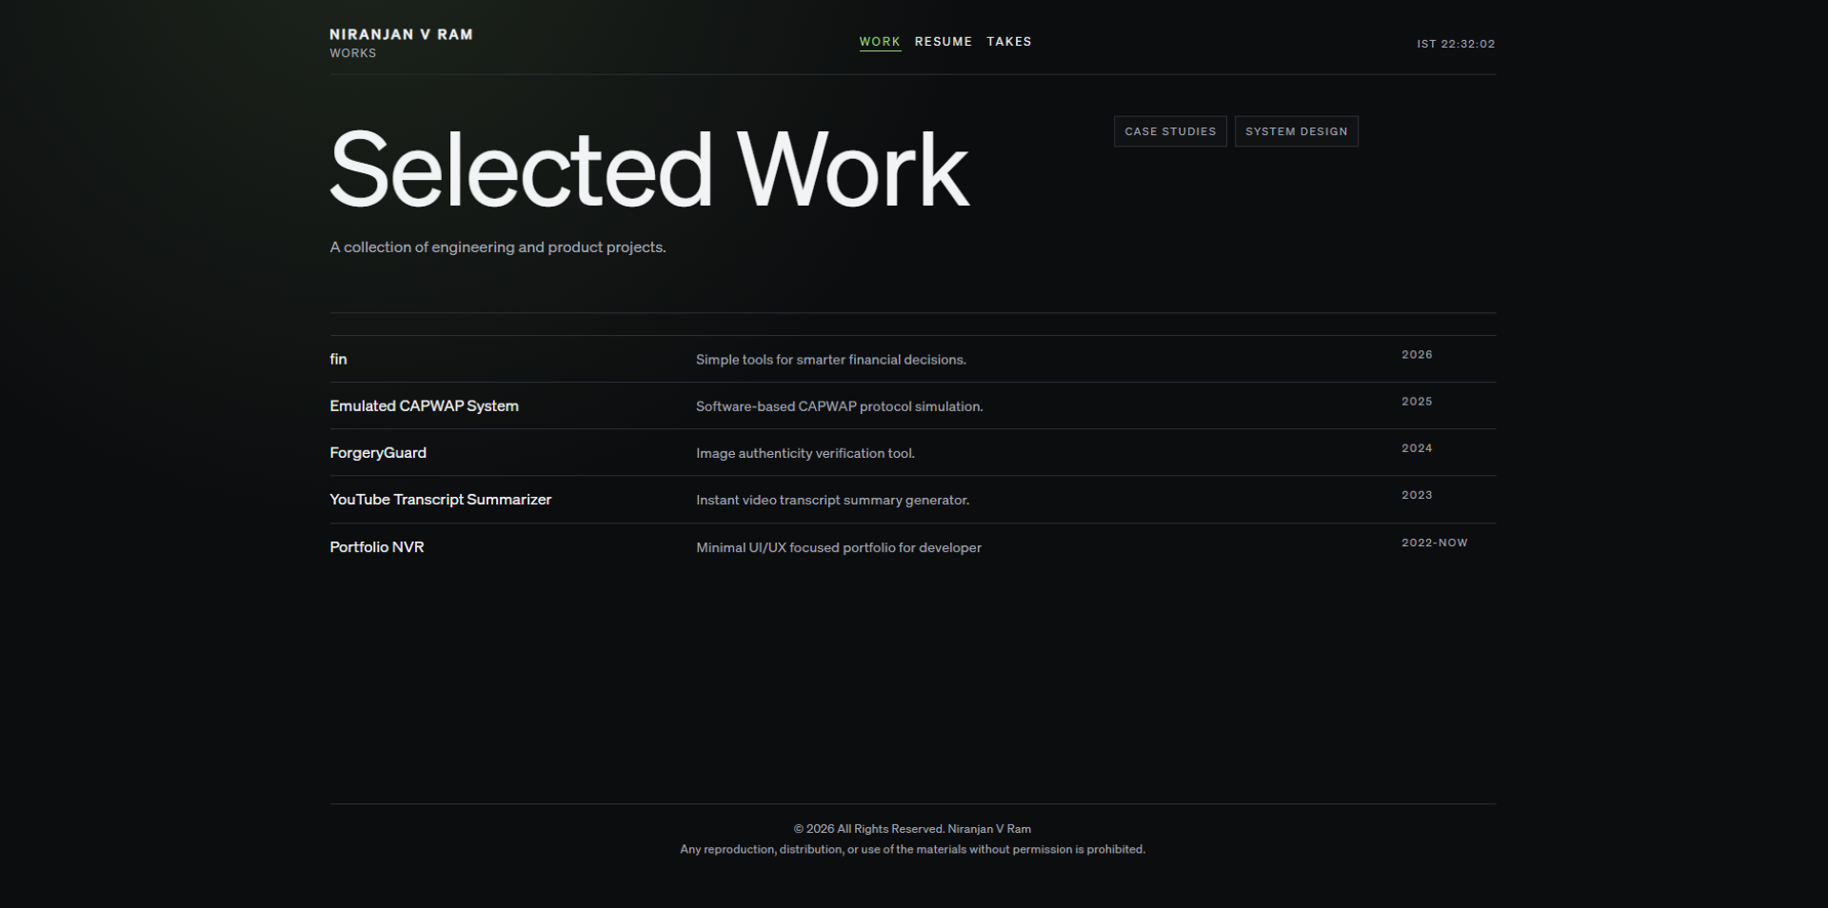Open the Emulated CAPWAP System project

pyautogui.click(x=424, y=405)
